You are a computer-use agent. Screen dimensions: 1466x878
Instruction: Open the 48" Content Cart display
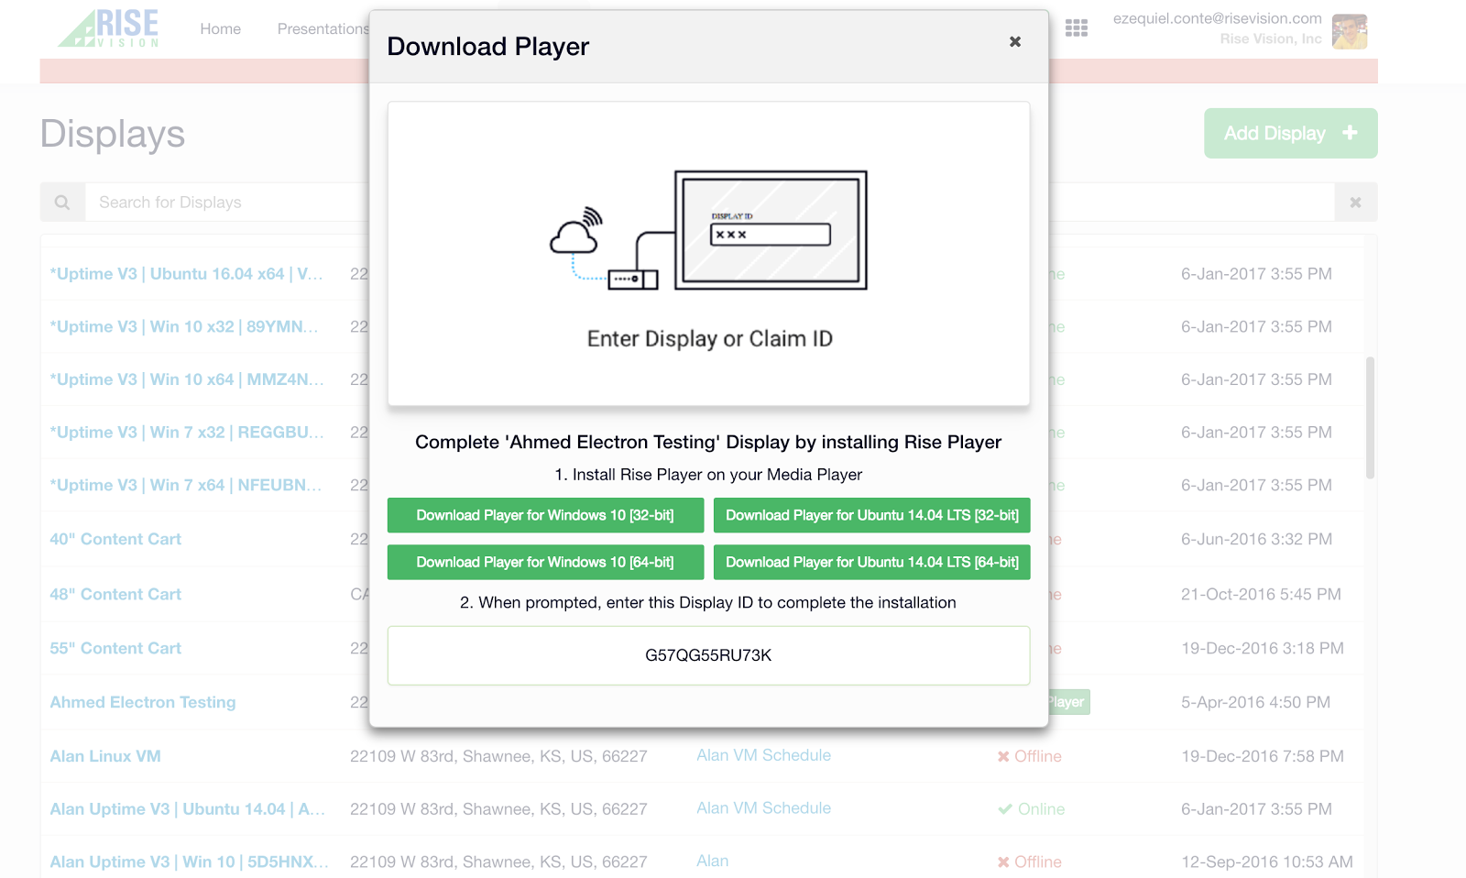(115, 595)
